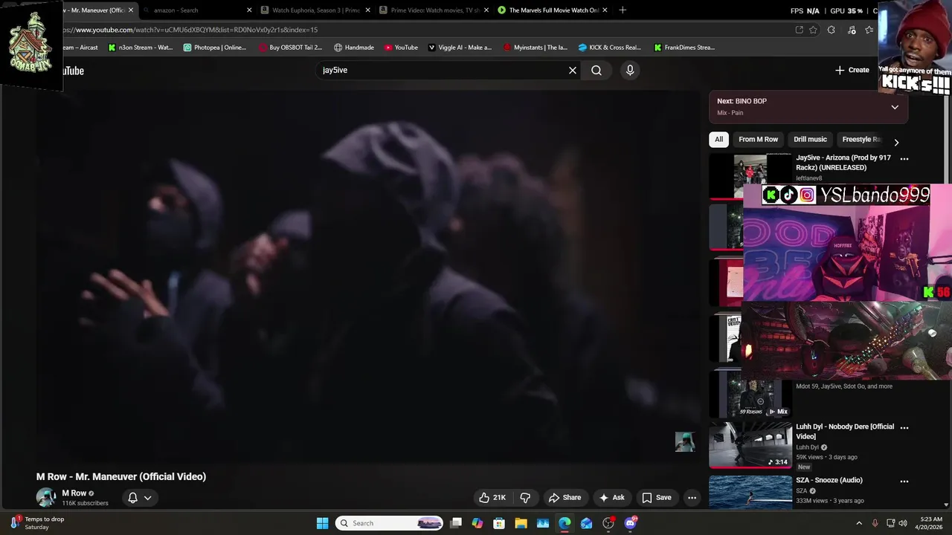Viewport: 952px width, 535px height.
Task: Select the All filter chip
Action: click(x=718, y=139)
